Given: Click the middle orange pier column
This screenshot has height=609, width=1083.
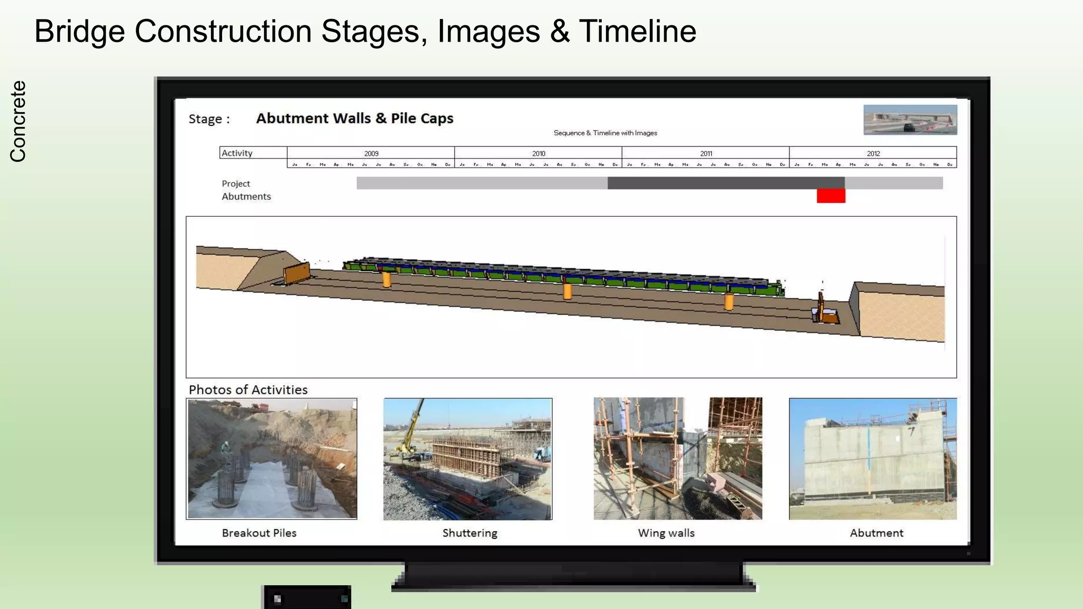Looking at the screenshot, I should pyautogui.click(x=567, y=291).
